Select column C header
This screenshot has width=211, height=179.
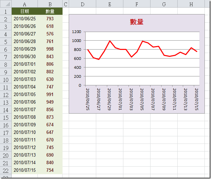[66, 4]
